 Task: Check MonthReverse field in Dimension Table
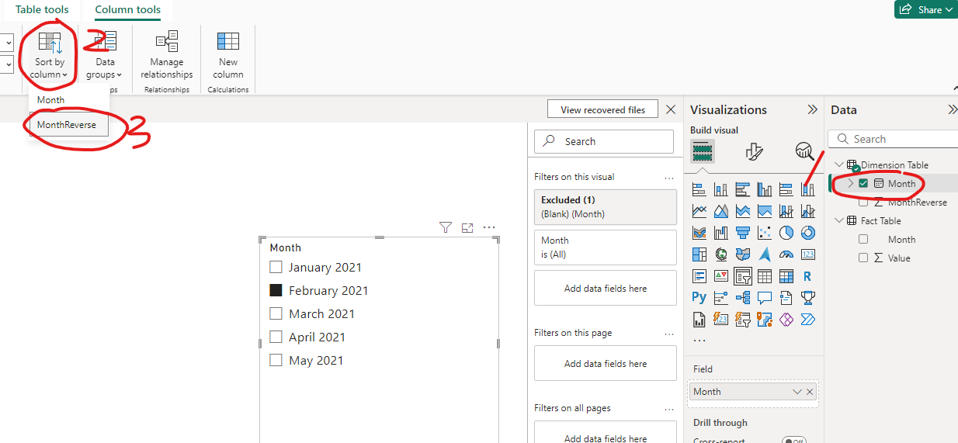[x=863, y=202]
